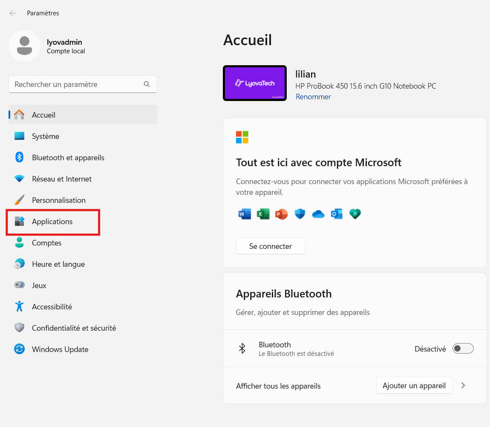Enable the Bluetooth toggle switch
The height and width of the screenshot is (427, 490).
(x=463, y=349)
